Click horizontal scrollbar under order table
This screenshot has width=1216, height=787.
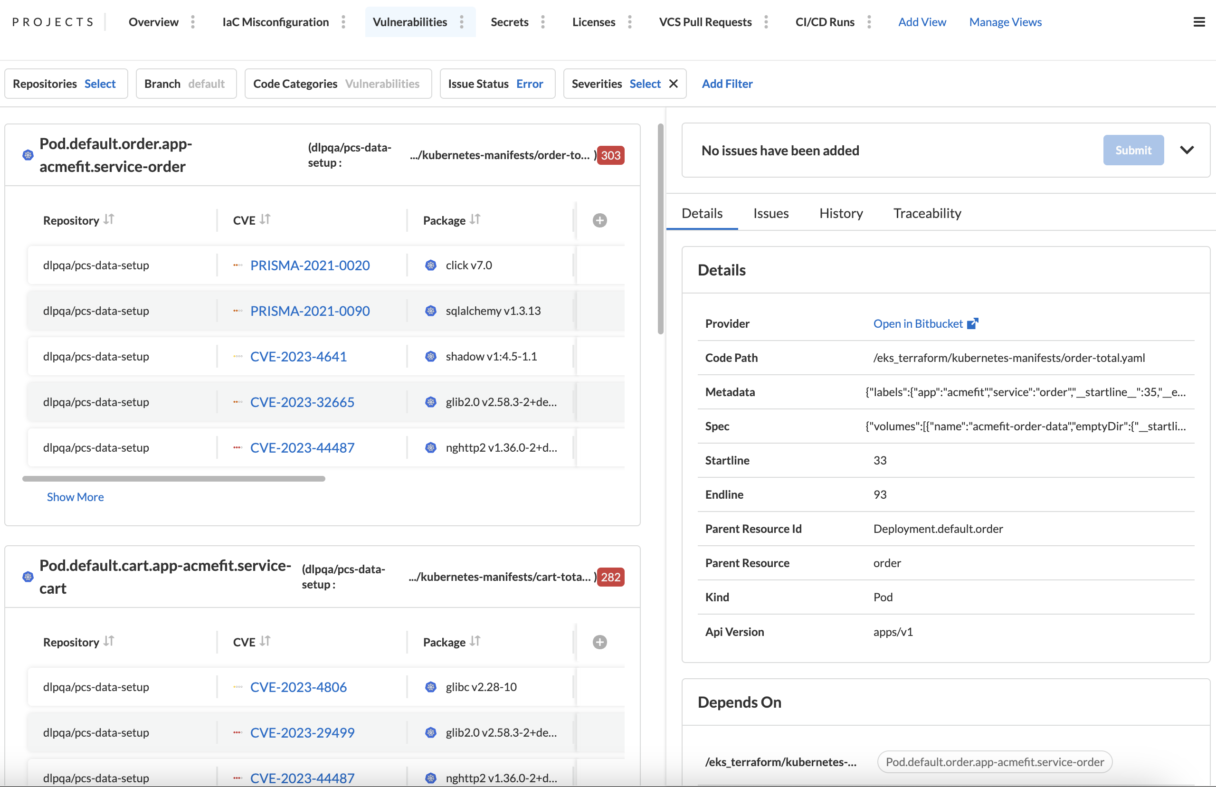(174, 479)
